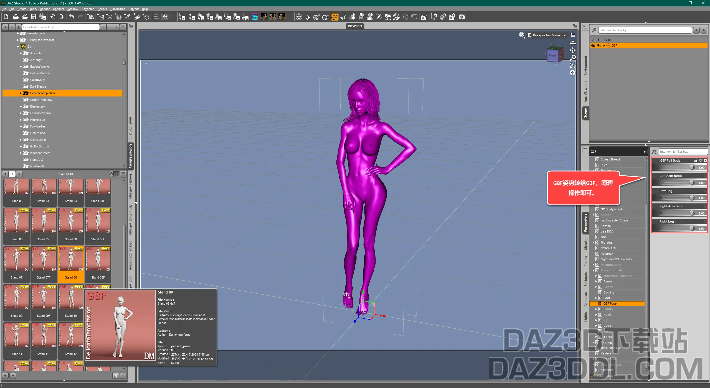Click the reset camera arrow icon in viewport

tap(573, 73)
